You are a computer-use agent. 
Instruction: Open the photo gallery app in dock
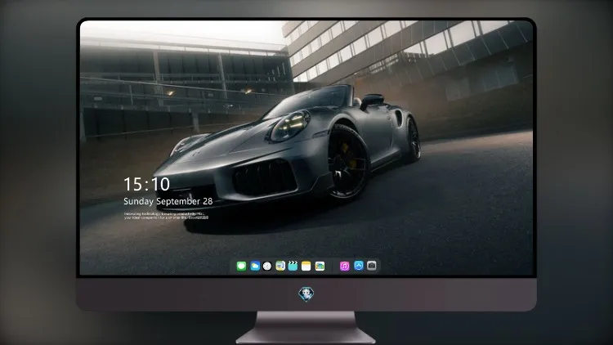pyautogui.click(x=320, y=266)
